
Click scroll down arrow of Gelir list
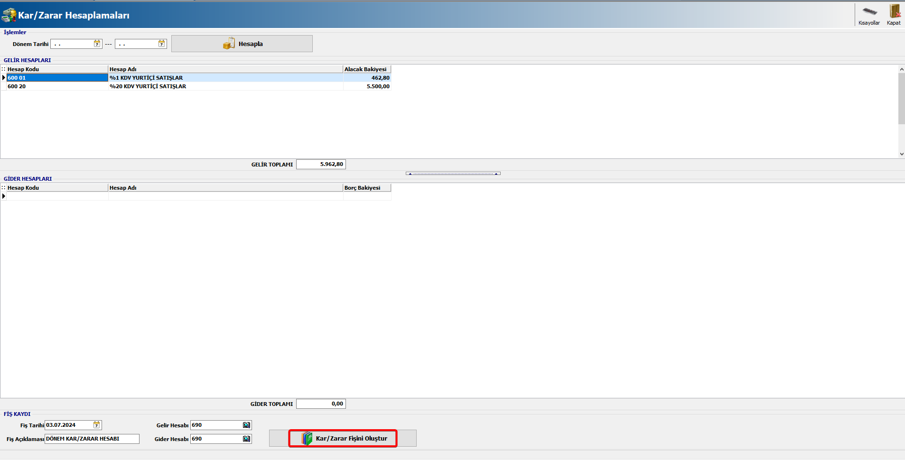[901, 154]
